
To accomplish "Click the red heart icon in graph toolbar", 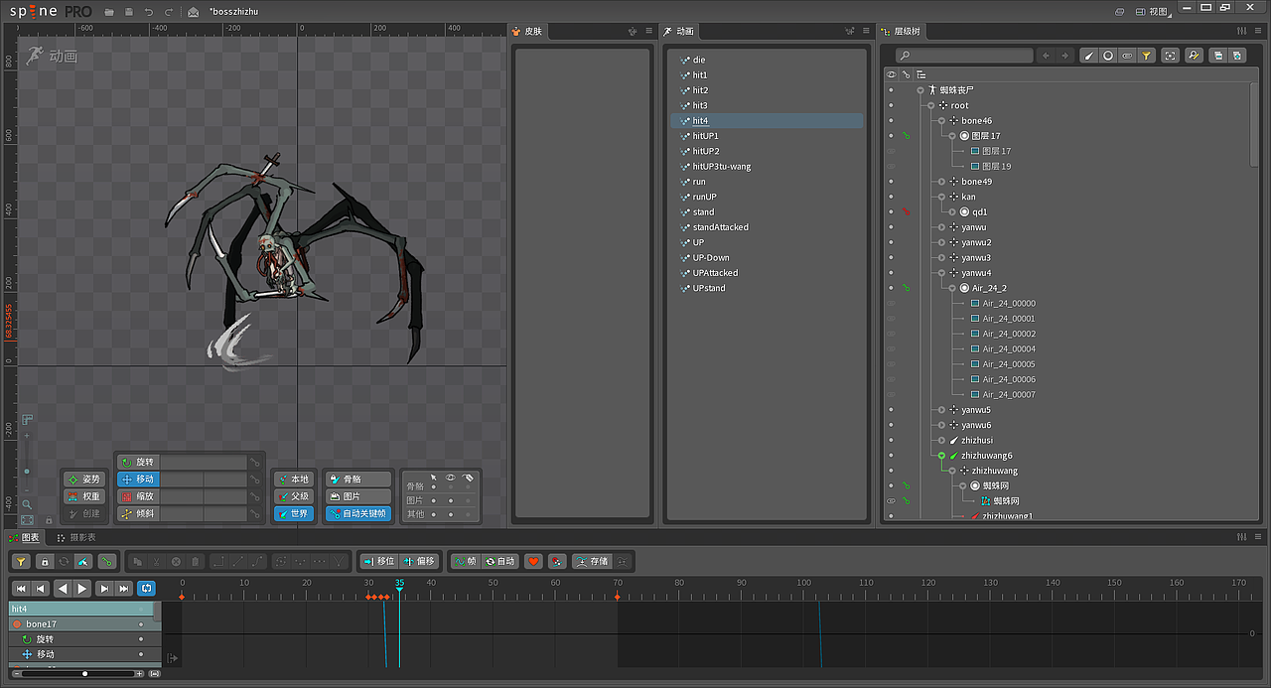I will tap(533, 561).
